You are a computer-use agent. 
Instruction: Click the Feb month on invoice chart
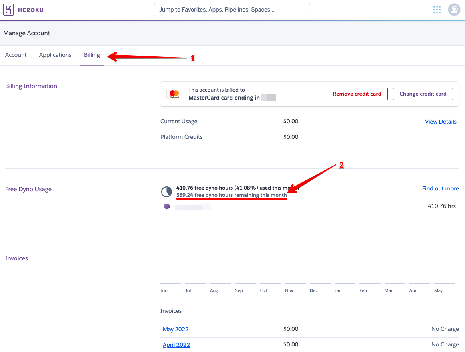pyautogui.click(x=363, y=291)
